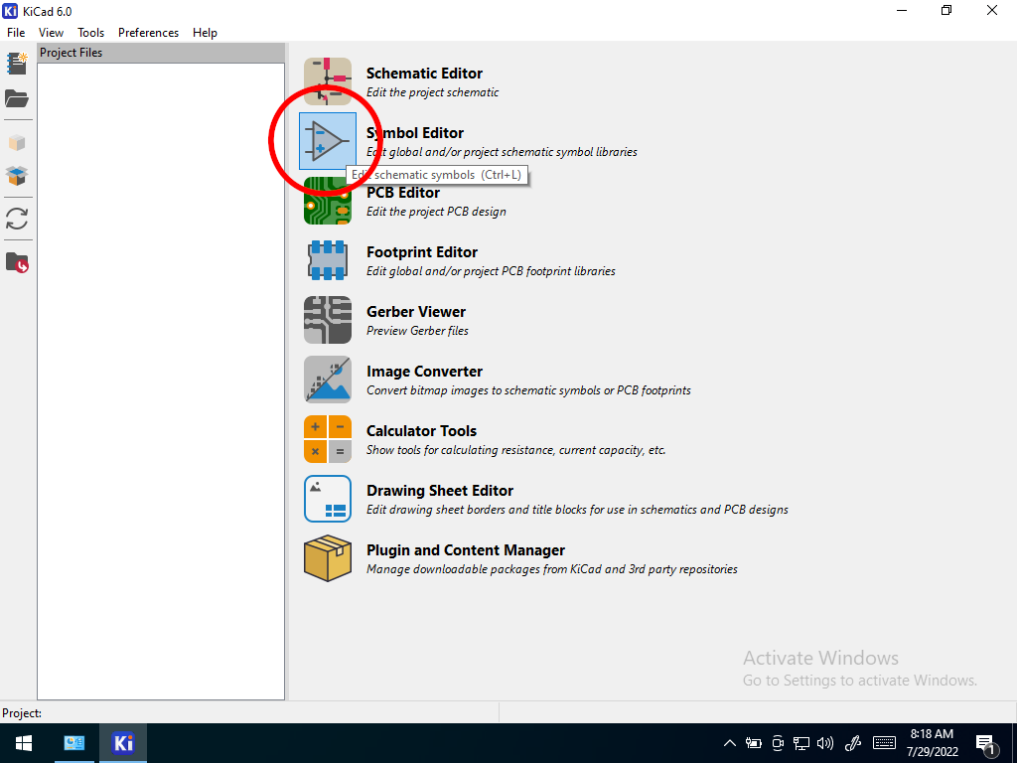
Task: Create a new project from left toolbar
Action: tap(17, 64)
